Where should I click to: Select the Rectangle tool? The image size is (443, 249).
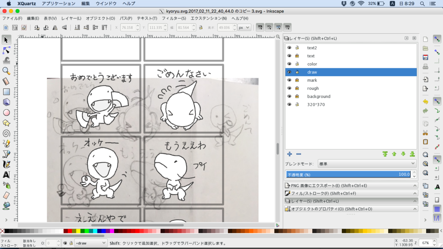pos(6,92)
